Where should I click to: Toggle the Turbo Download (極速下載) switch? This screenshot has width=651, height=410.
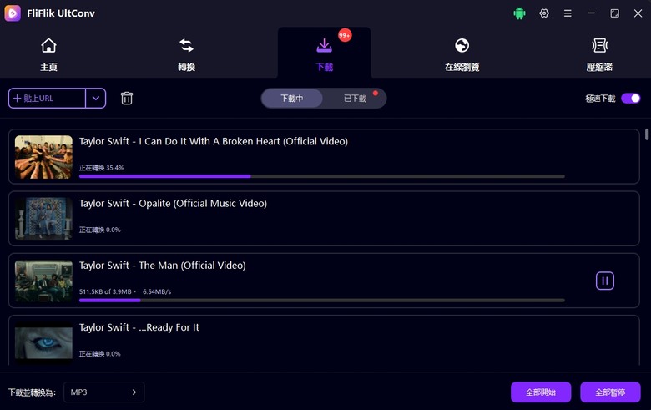coord(631,99)
